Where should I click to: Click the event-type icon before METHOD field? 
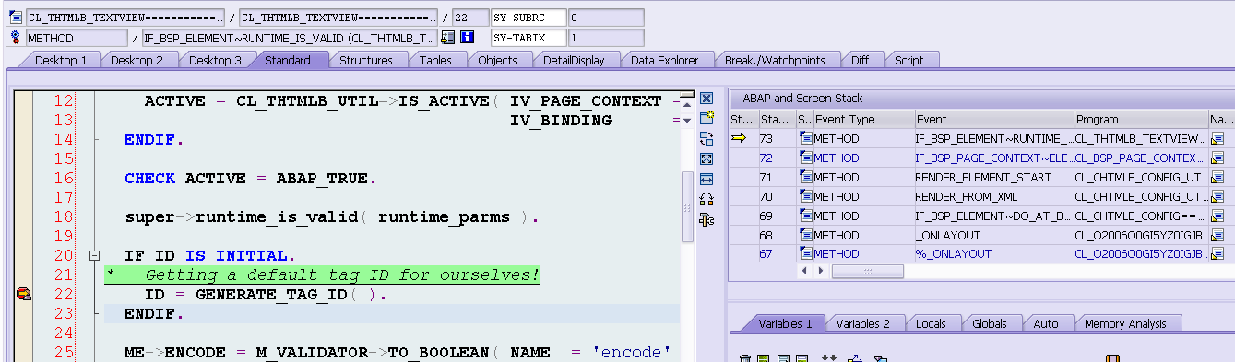(x=15, y=38)
